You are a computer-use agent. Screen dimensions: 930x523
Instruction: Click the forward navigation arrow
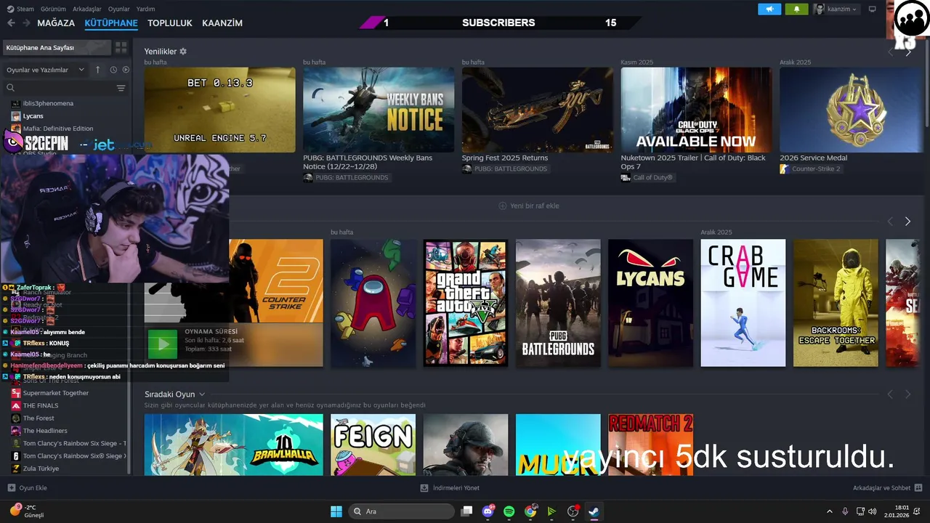pos(26,23)
